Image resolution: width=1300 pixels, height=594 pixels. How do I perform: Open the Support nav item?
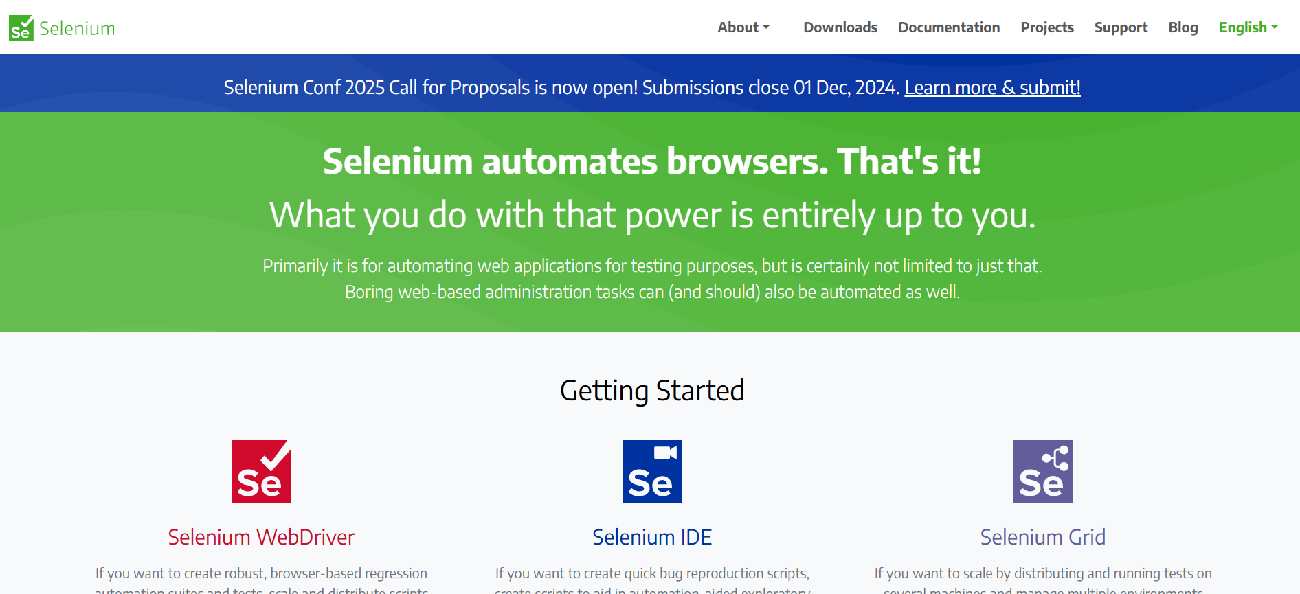point(1121,27)
